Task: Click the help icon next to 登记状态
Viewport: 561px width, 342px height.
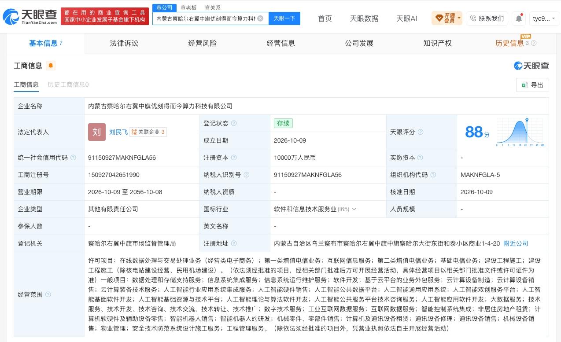Action: [234, 123]
